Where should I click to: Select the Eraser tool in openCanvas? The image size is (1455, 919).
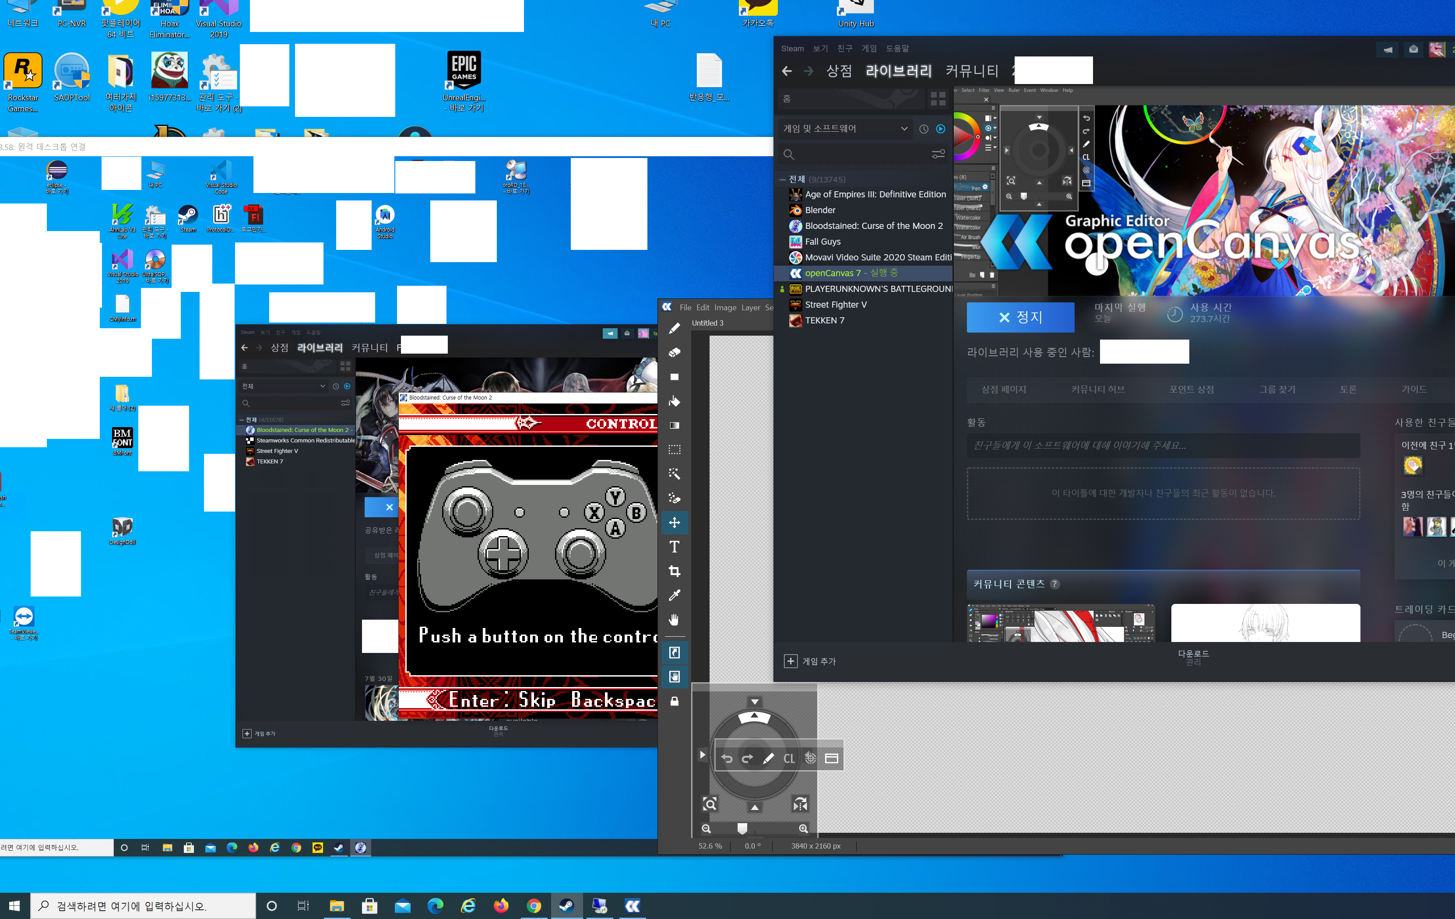(675, 352)
